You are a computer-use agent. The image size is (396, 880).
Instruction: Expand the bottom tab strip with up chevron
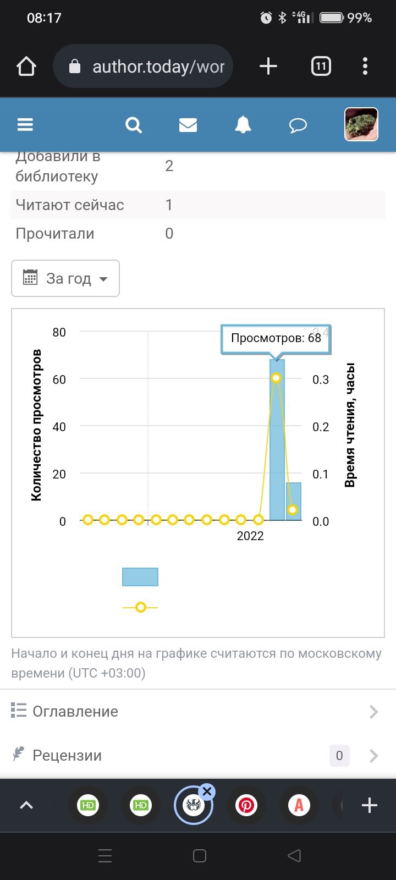coord(26,805)
